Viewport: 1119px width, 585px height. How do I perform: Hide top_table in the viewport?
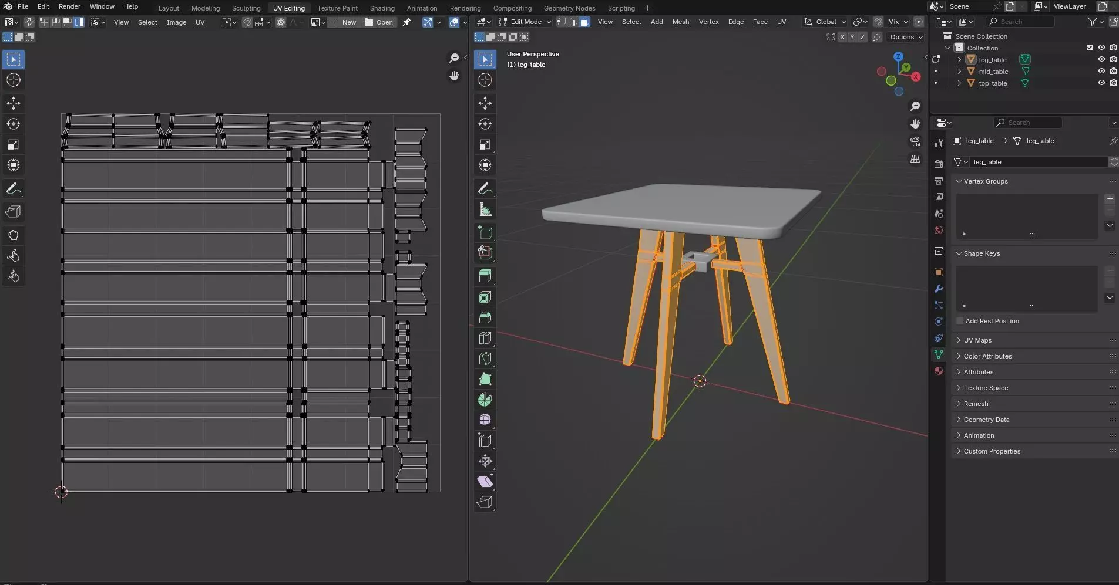[x=1101, y=83]
